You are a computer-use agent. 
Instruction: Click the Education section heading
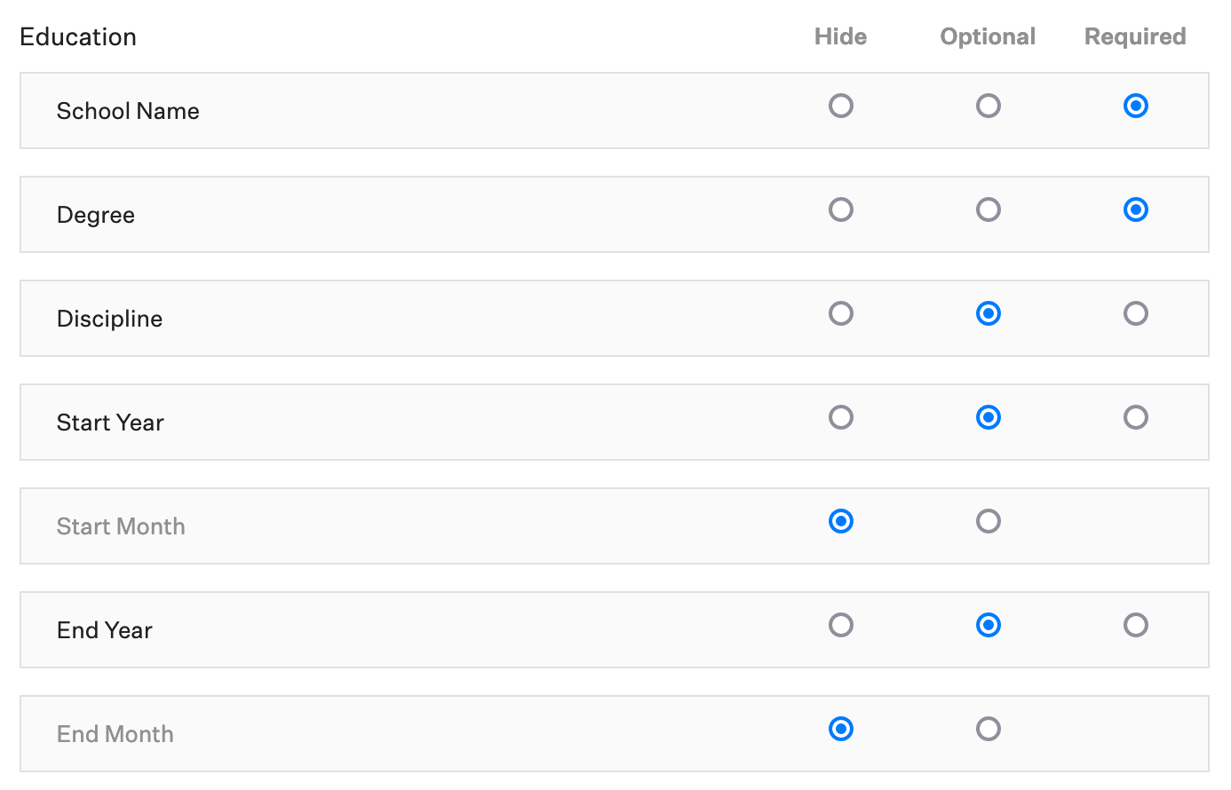[x=77, y=36]
